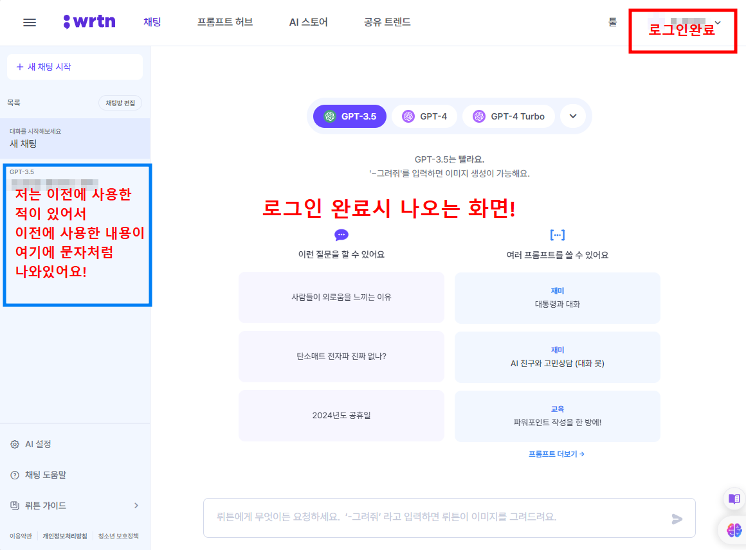Open AI 설정
746x550 pixels.
click(x=38, y=444)
